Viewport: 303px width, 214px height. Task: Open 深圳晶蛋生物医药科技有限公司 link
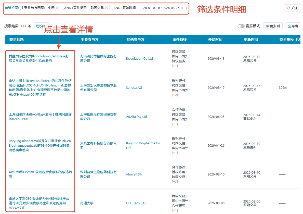[98, 174]
